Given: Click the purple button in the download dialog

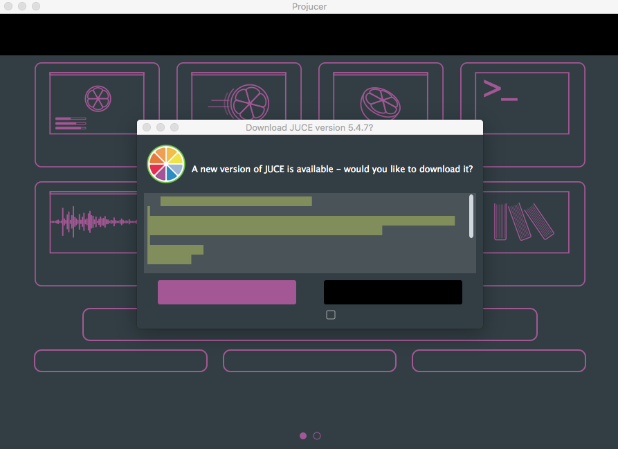Looking at the screenshot, I should tap(226, 292).
